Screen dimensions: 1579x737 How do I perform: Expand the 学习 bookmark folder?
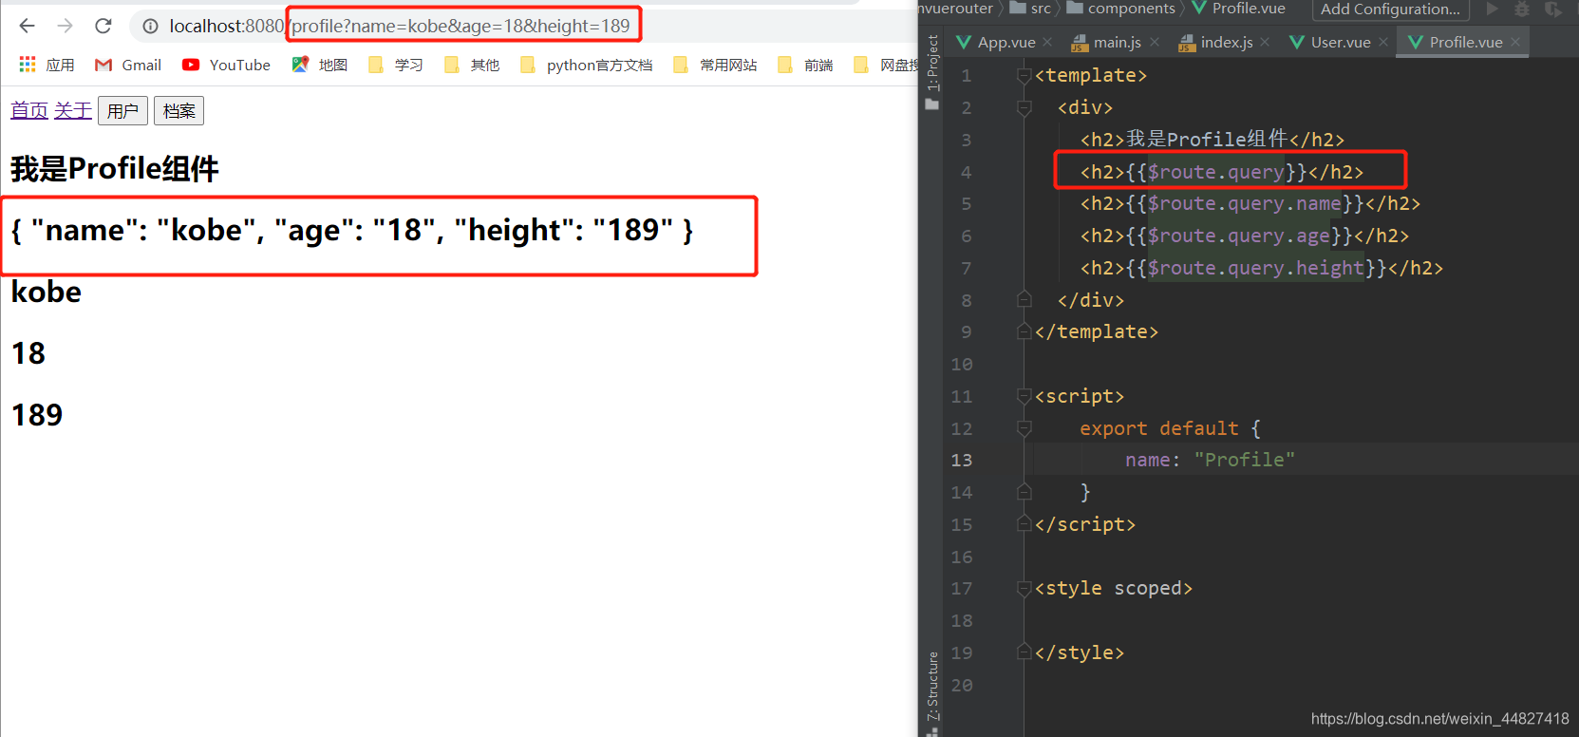(395, 65)
